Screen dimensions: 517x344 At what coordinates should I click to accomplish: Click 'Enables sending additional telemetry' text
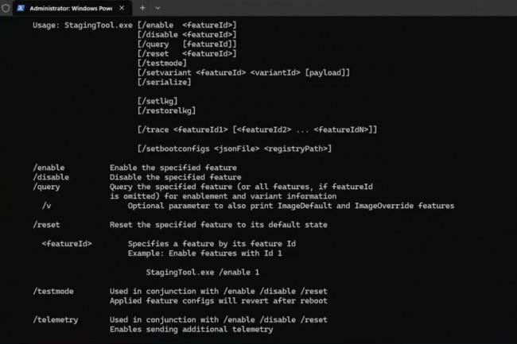[x=191, y=329]
